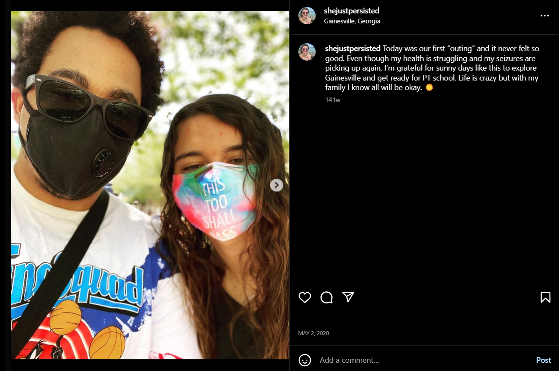Share post using paper plane icon

coord(348,297)
